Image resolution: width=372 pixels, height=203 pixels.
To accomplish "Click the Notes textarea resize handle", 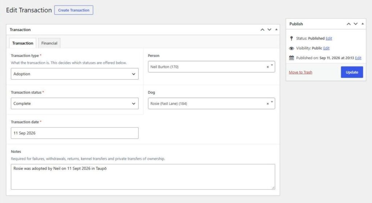I will (273, 187).
